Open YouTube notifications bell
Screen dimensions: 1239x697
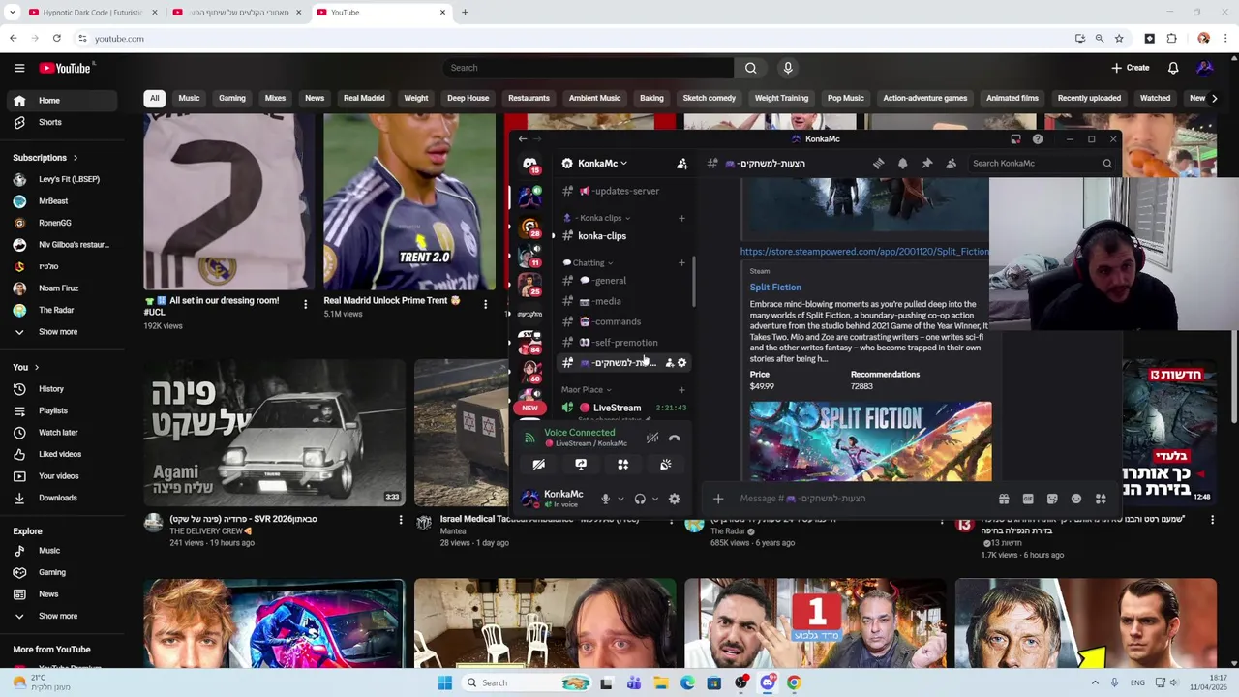1173,68
